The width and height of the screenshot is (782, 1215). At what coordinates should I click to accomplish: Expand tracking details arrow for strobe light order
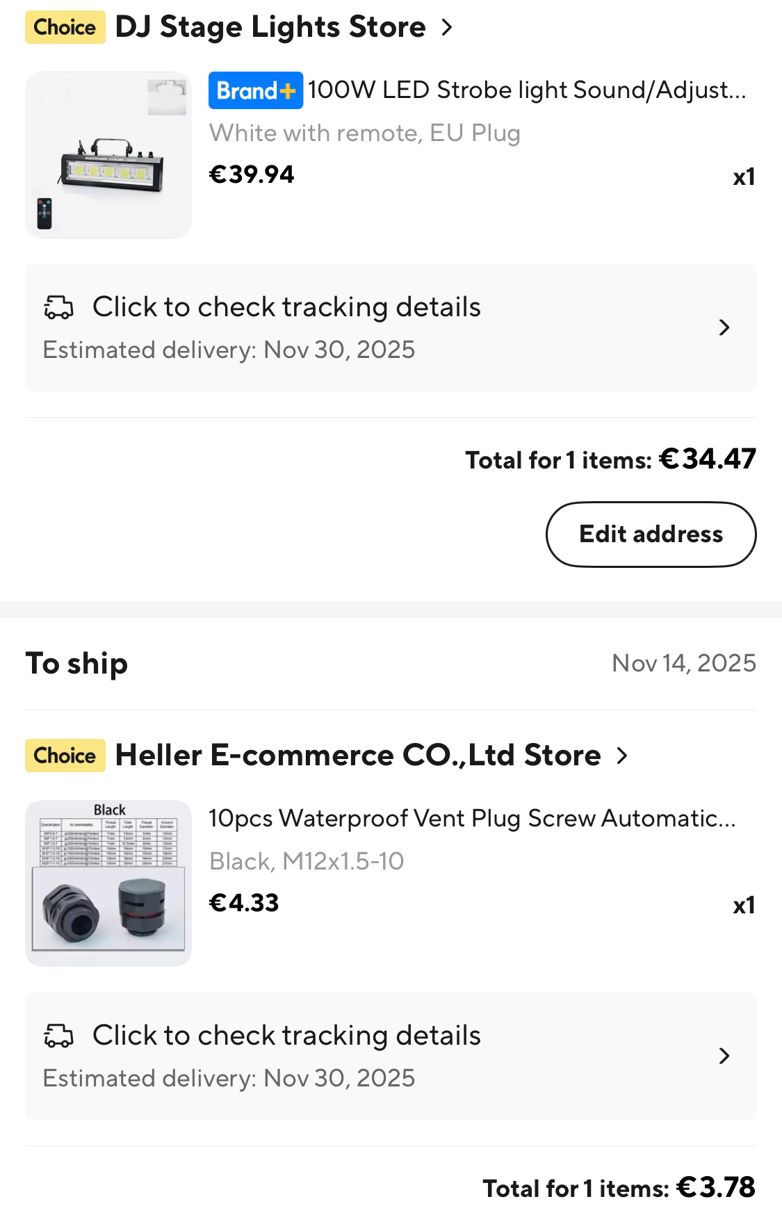click(724, 327)
